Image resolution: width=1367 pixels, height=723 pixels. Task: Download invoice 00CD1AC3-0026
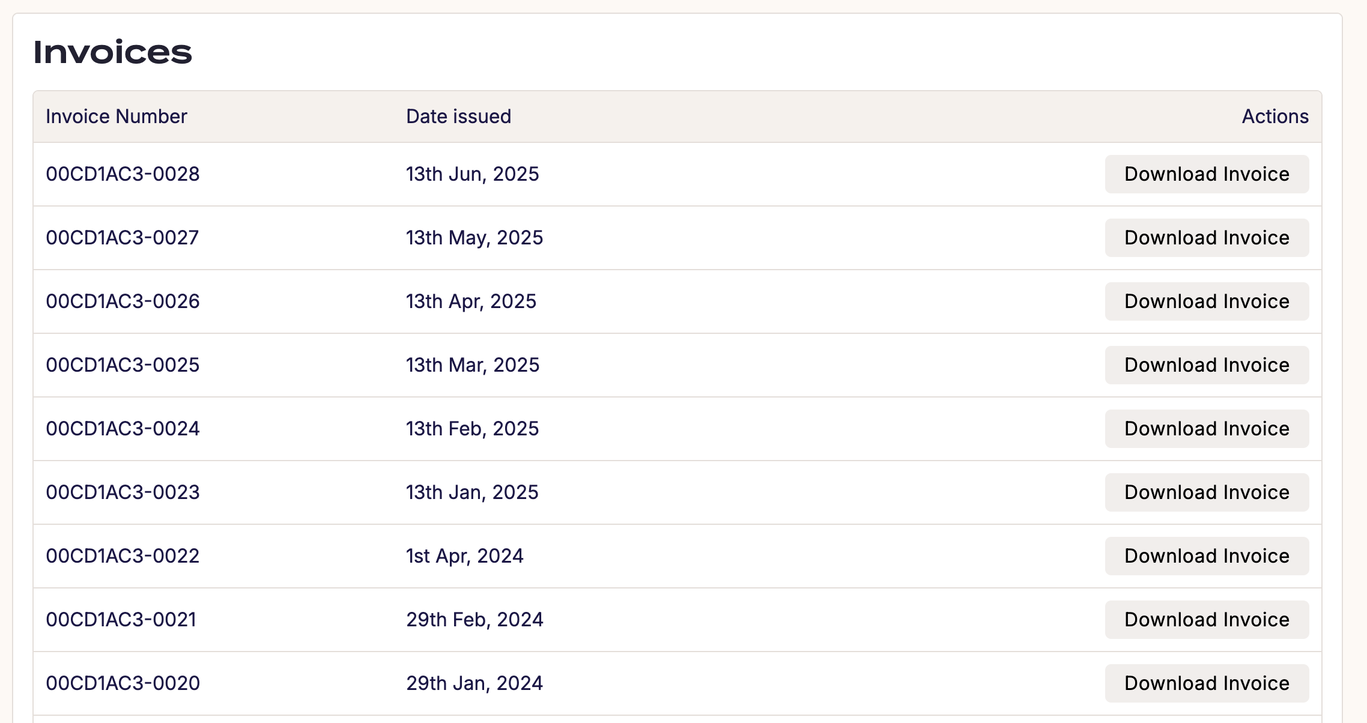pyautogui.click(x=1206, y=301)
